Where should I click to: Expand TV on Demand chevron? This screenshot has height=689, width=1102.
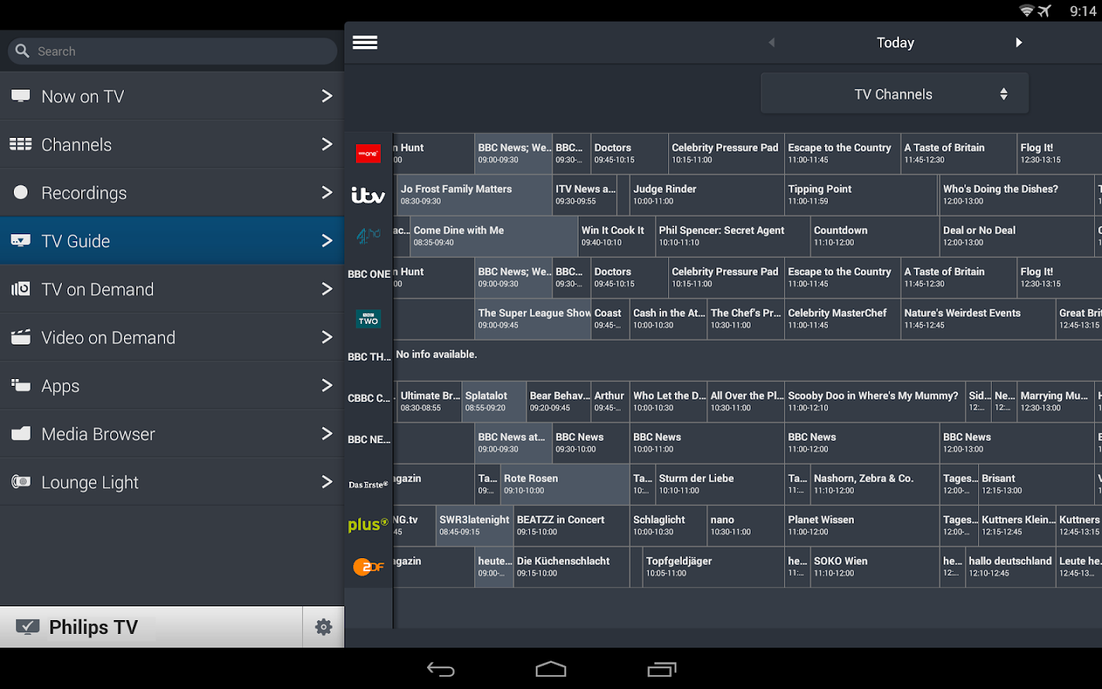coord(327,289)
